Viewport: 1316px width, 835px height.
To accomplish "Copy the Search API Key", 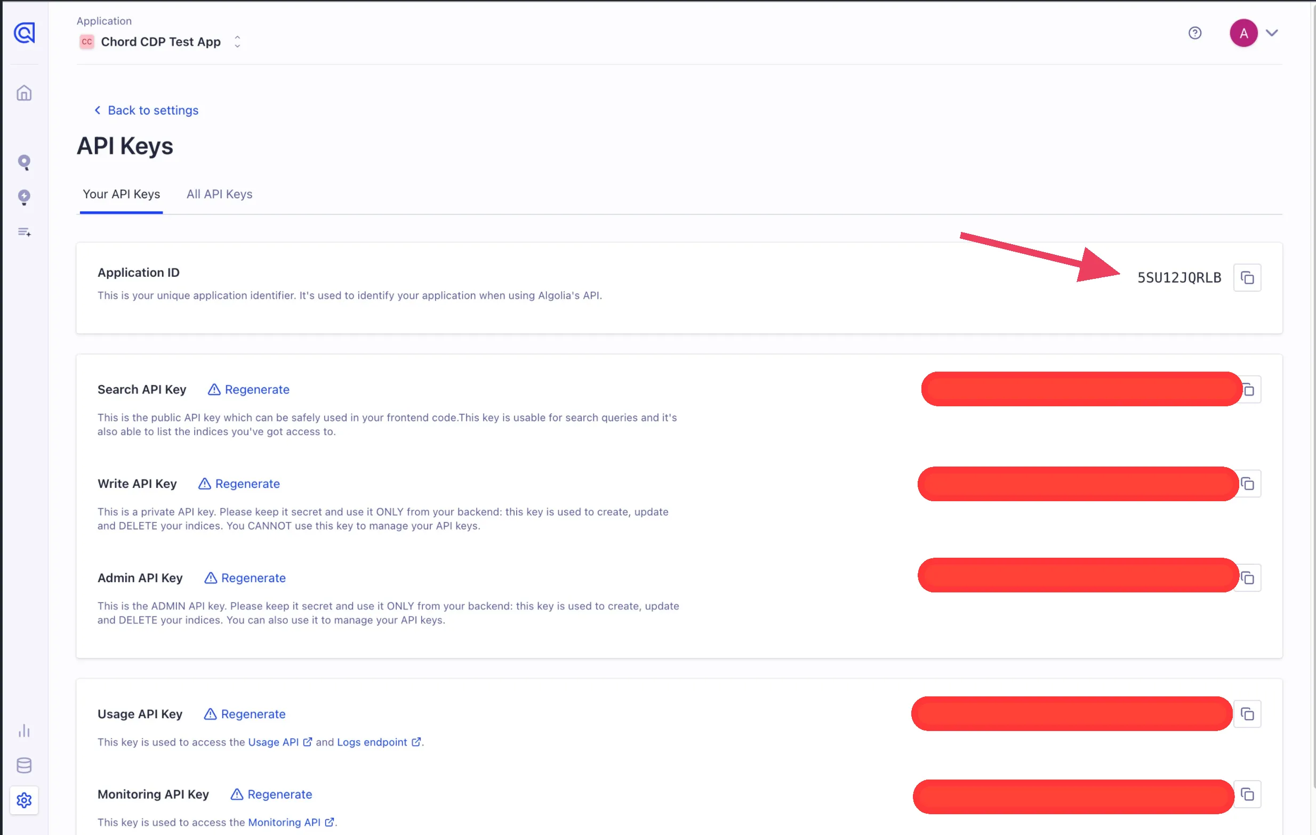I will pos(1249,390).
